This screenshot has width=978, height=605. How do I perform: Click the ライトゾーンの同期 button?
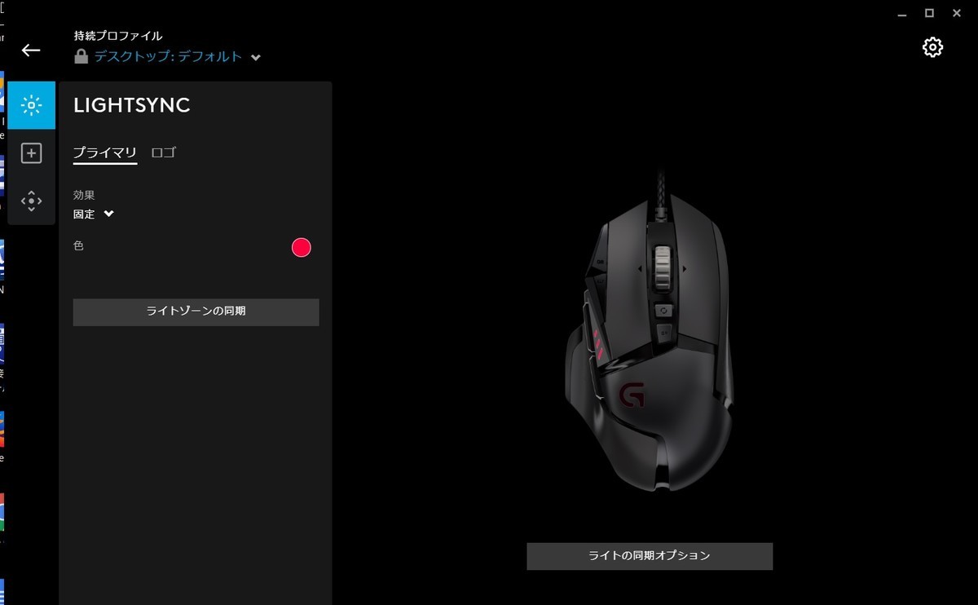[x=196, y=311]
